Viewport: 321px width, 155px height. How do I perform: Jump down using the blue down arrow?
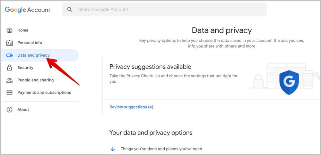coord(113,149)
